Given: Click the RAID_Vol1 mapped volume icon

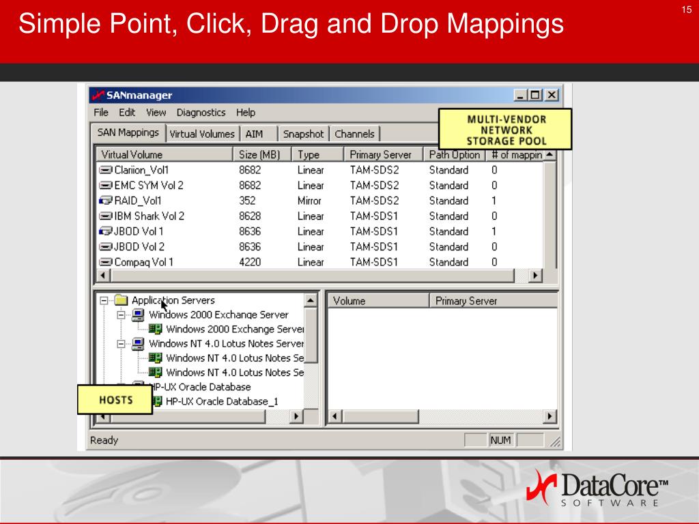Looking at the screenshot, I should [106, 201].
